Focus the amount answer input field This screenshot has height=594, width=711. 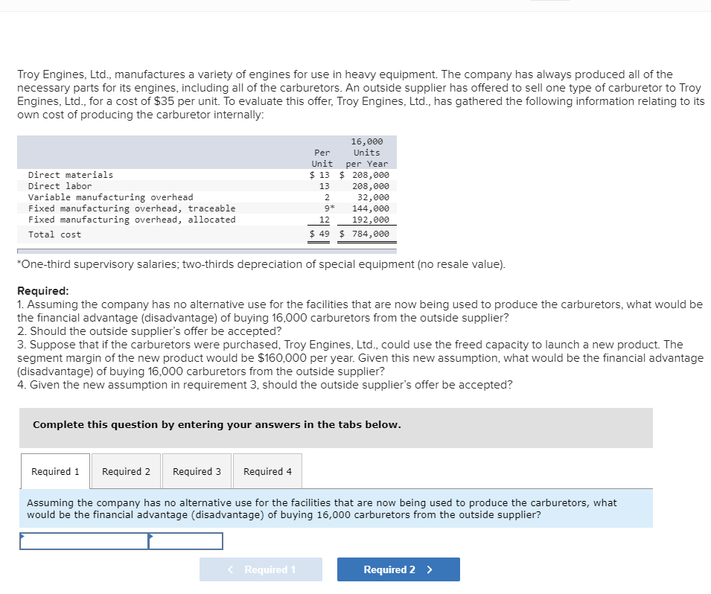coord(186,541)
